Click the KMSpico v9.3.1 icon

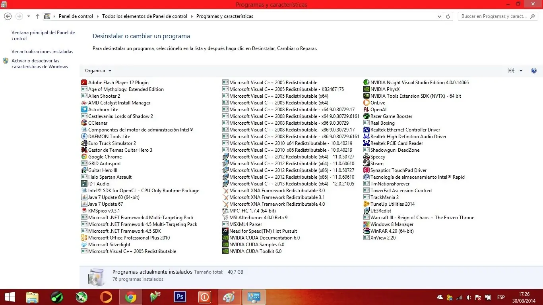click(x=84, y=211)
